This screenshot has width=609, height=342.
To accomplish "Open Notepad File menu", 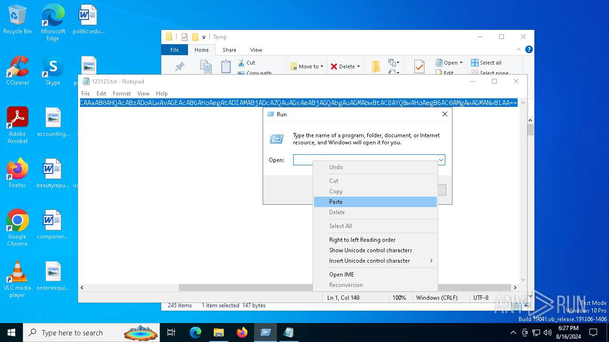I will click(86, 94).
